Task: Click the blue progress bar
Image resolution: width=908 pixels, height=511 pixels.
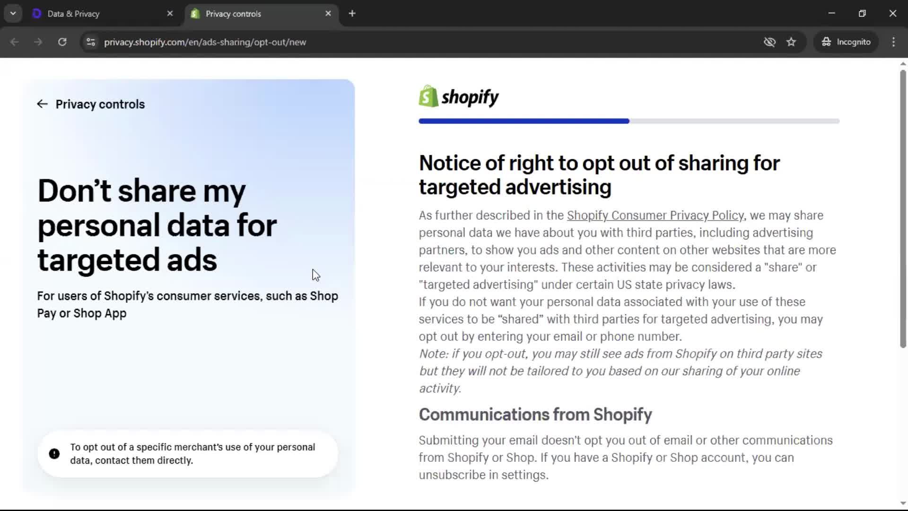Action: [x=524, y=121]
